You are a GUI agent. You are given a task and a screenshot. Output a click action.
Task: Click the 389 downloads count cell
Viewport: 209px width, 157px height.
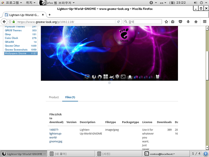click(170, 130)
